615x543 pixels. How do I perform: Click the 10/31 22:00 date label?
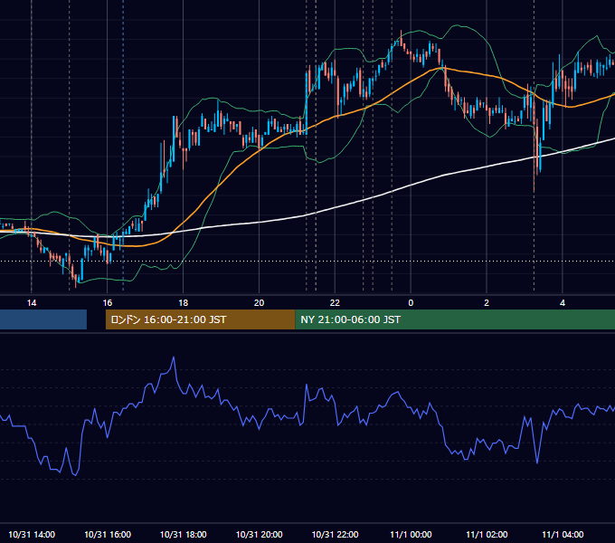click(x=335, y=534)
